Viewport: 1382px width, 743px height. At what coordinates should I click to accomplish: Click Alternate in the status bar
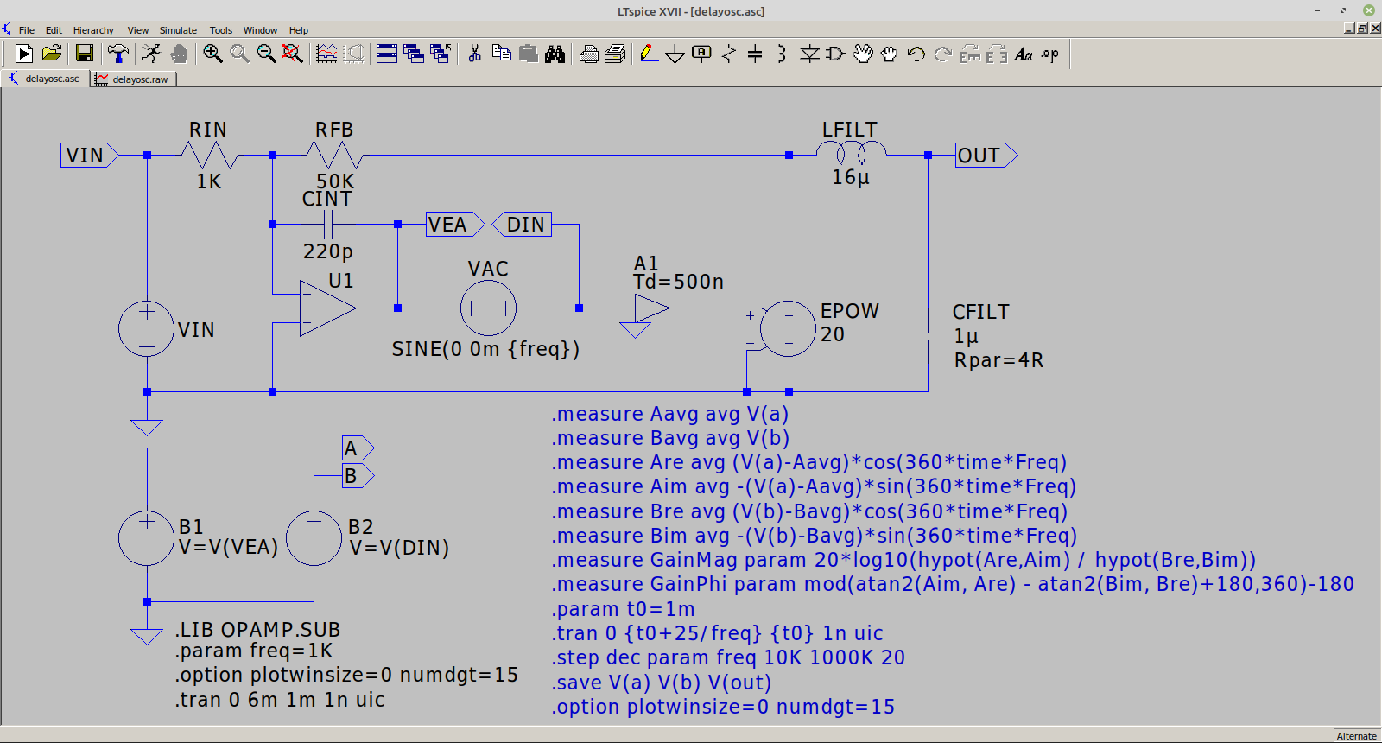(x=1356, y=736)
